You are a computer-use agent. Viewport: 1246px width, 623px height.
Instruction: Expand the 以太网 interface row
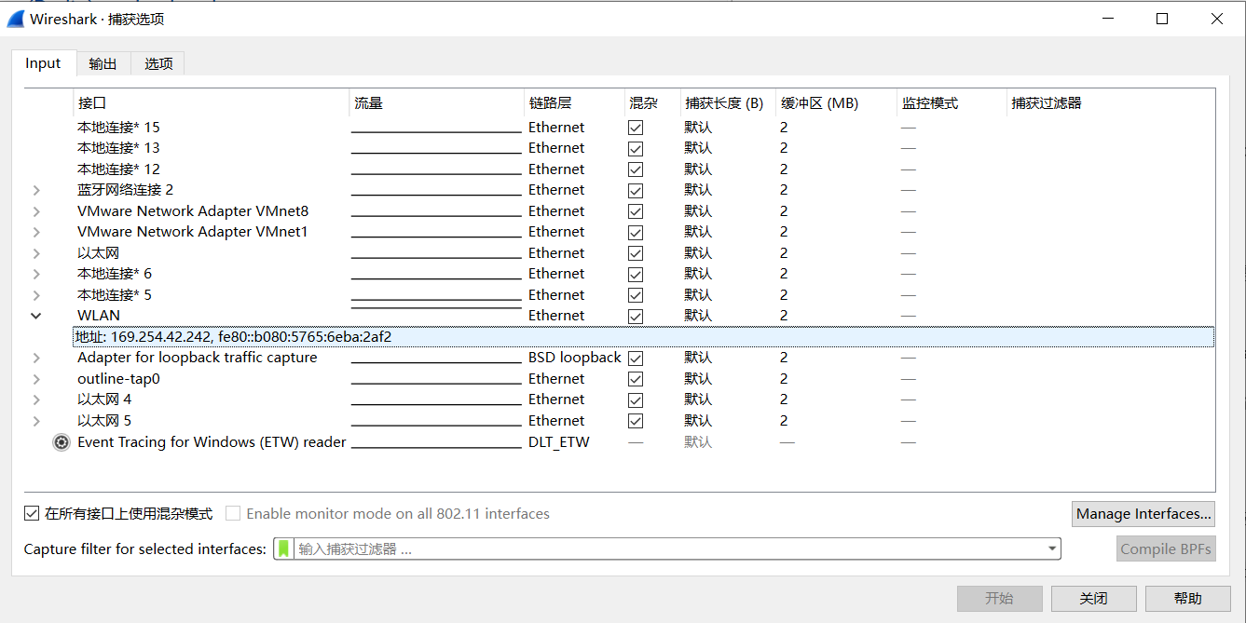pyautogui.click(x=36, y=253)
